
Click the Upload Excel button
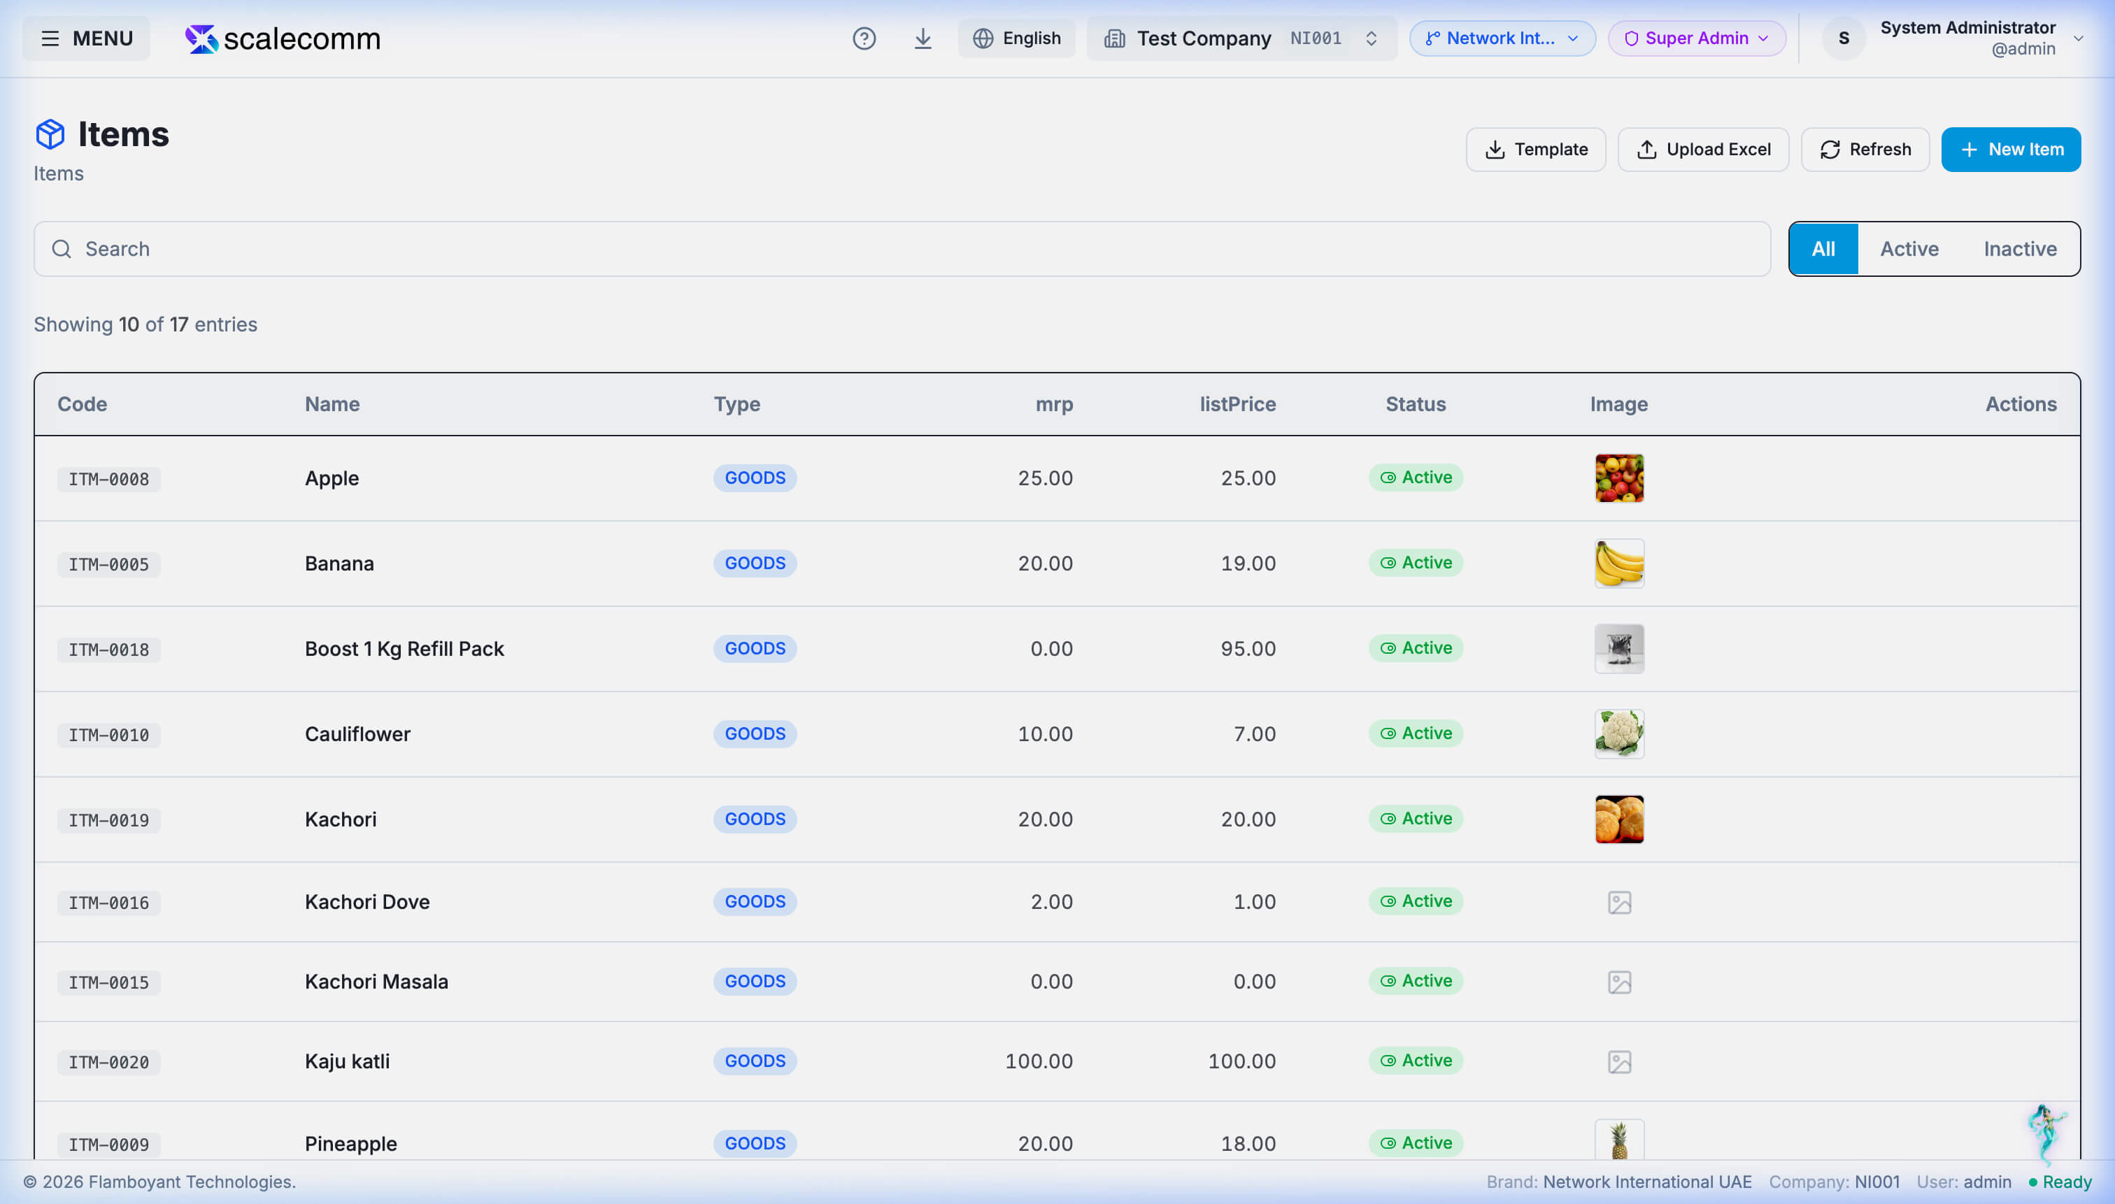[x=1703, y=150]
